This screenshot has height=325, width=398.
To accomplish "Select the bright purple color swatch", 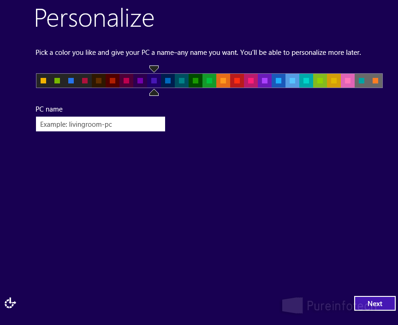I will point(265,80).
